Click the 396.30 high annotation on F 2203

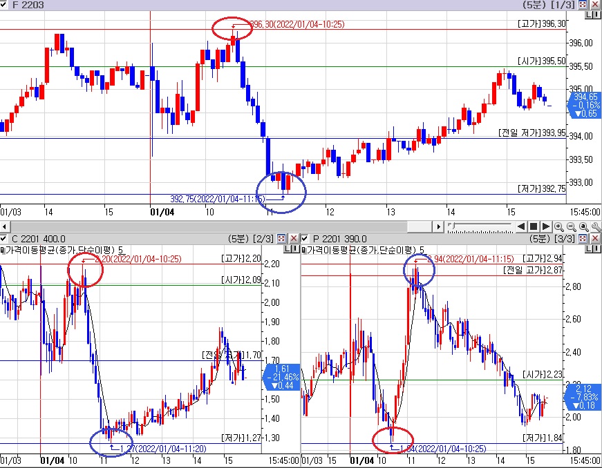298,25
